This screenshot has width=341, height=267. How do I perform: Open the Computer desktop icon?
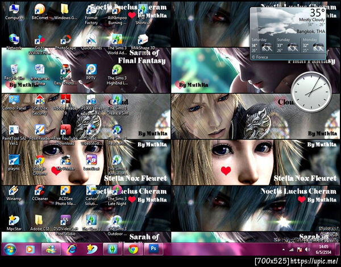(x=14, y=12)
